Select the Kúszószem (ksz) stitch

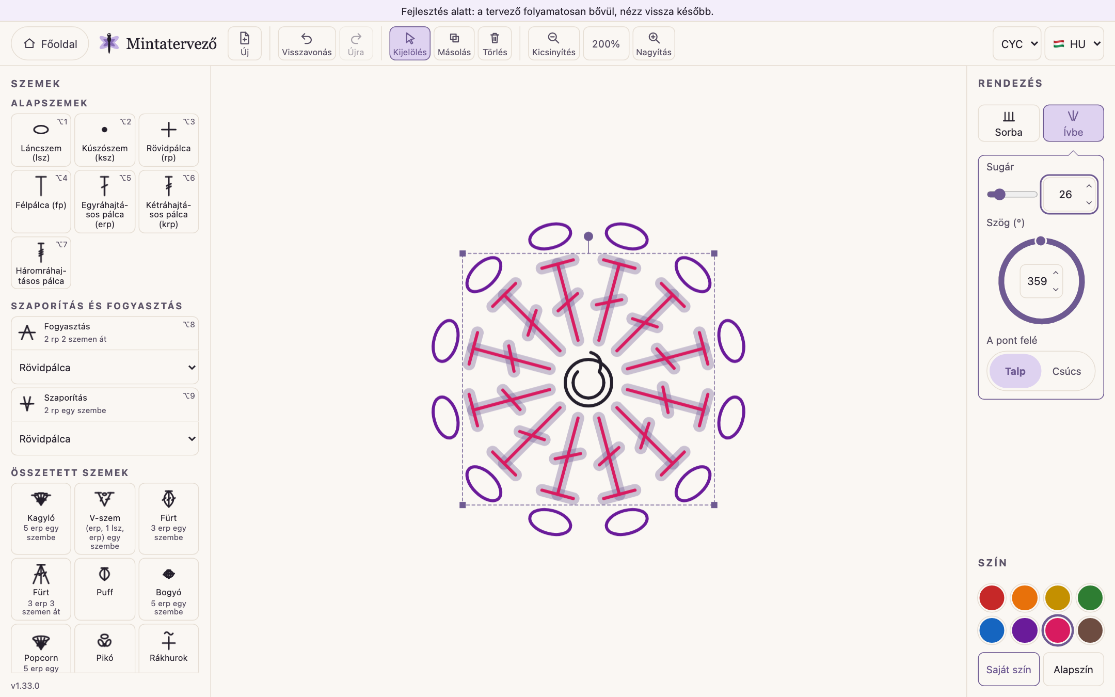[105, 140]
